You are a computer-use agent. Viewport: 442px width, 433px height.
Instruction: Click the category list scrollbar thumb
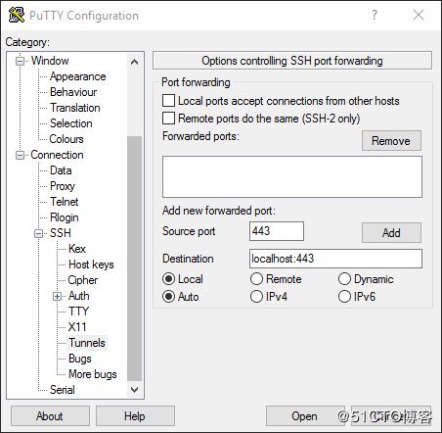point(134,259)
